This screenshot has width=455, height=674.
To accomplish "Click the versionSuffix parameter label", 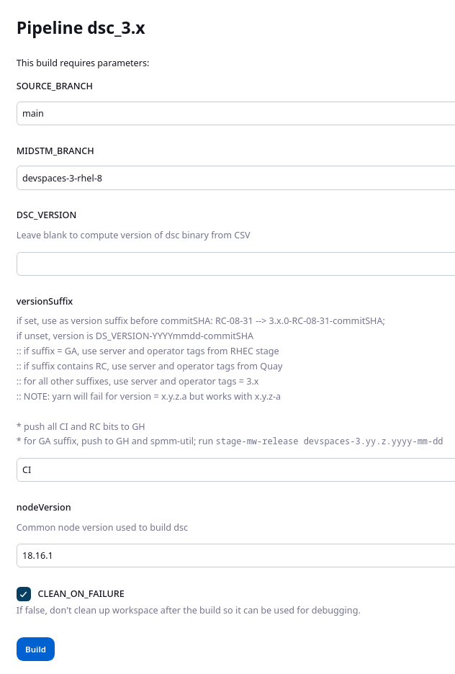I will coord(45,301).
